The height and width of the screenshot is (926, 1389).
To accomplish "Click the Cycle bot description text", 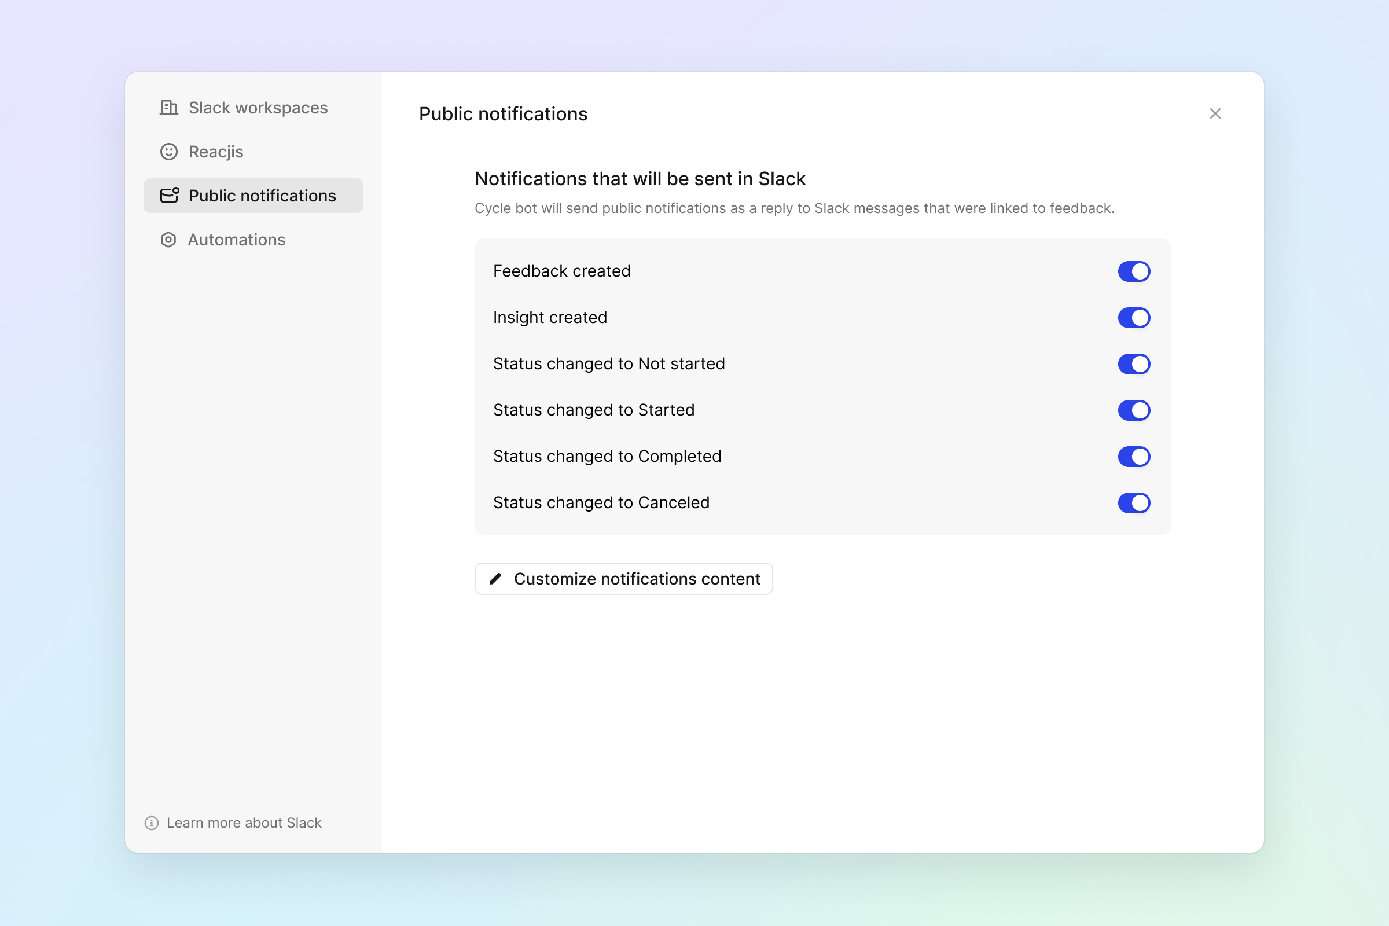I will pos(794,208).
